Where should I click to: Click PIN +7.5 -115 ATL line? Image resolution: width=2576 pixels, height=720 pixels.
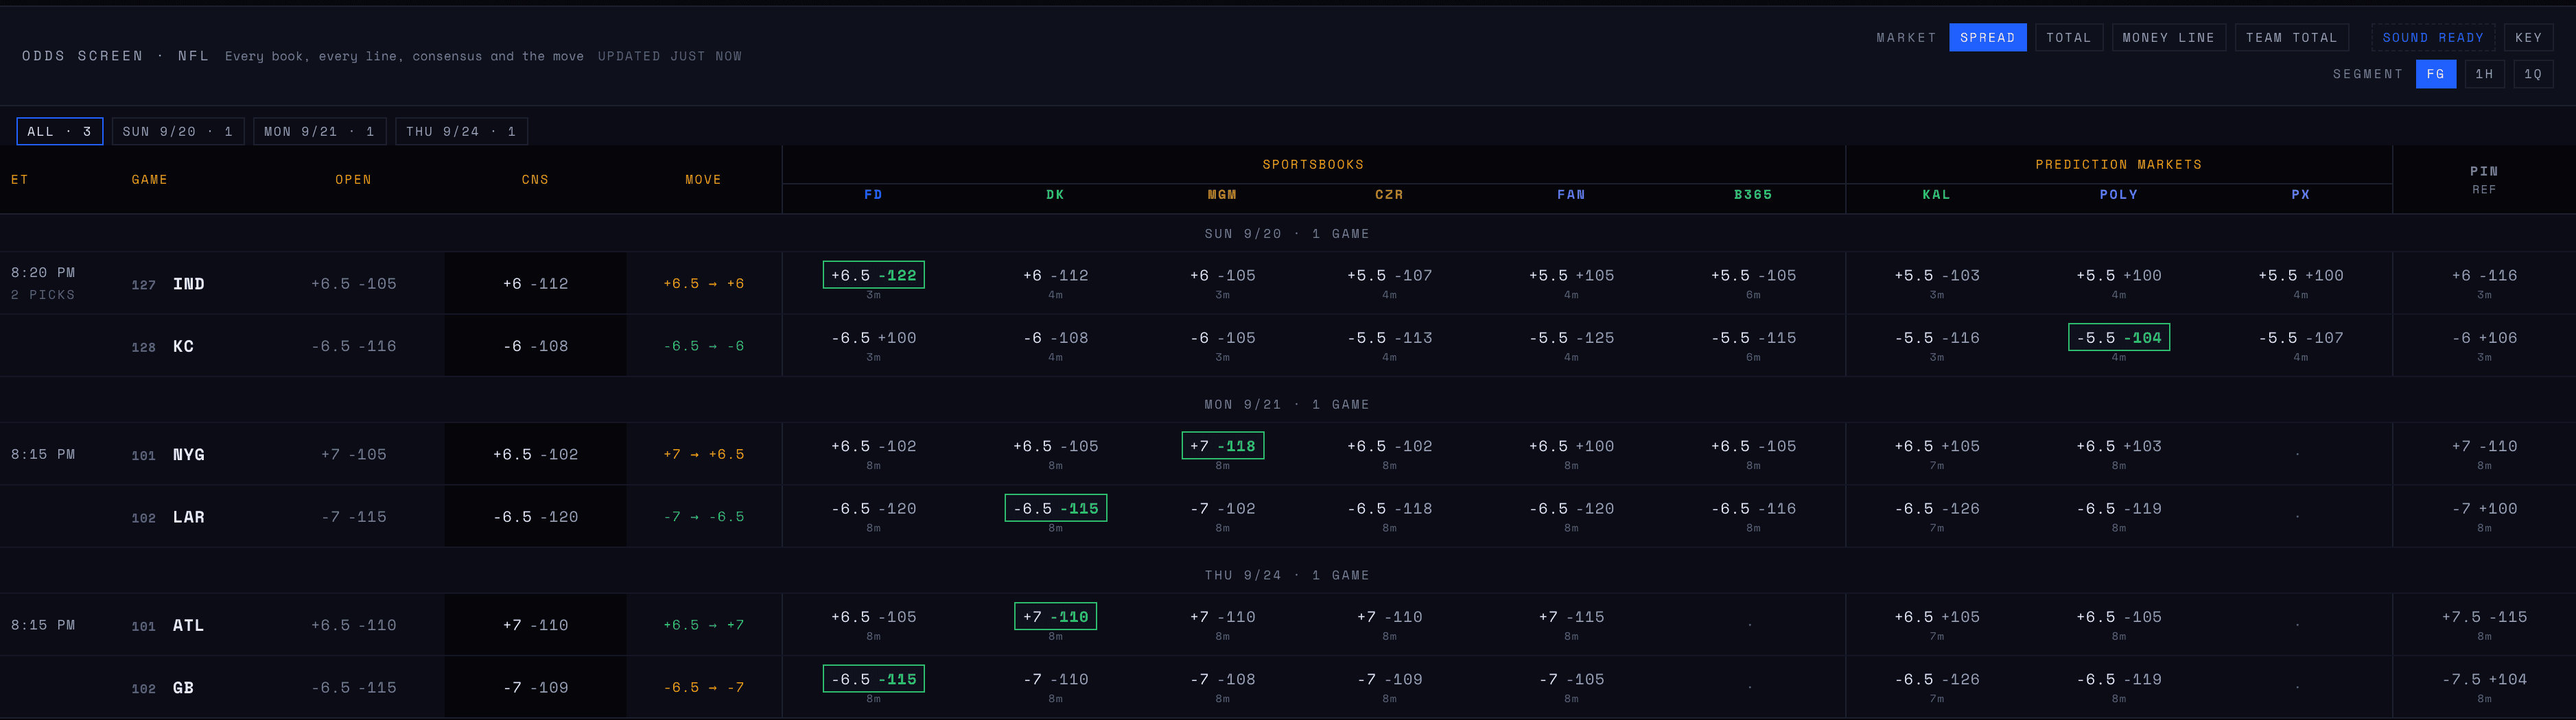[2484, 617]
